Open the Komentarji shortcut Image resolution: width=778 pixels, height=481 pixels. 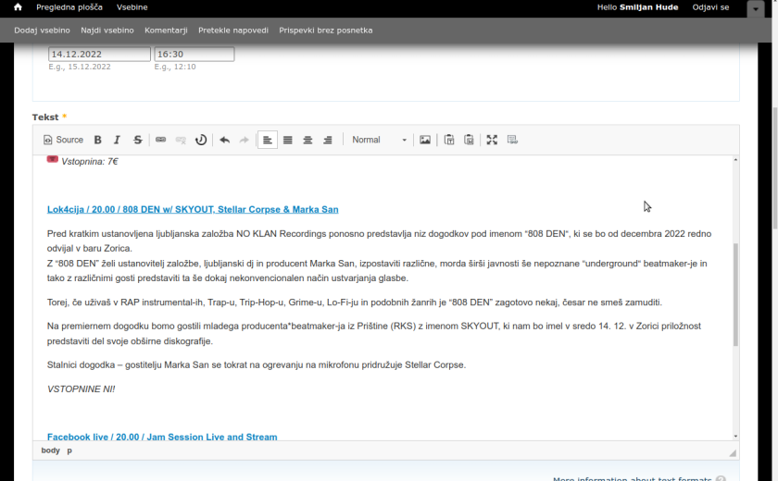[166, 31]
